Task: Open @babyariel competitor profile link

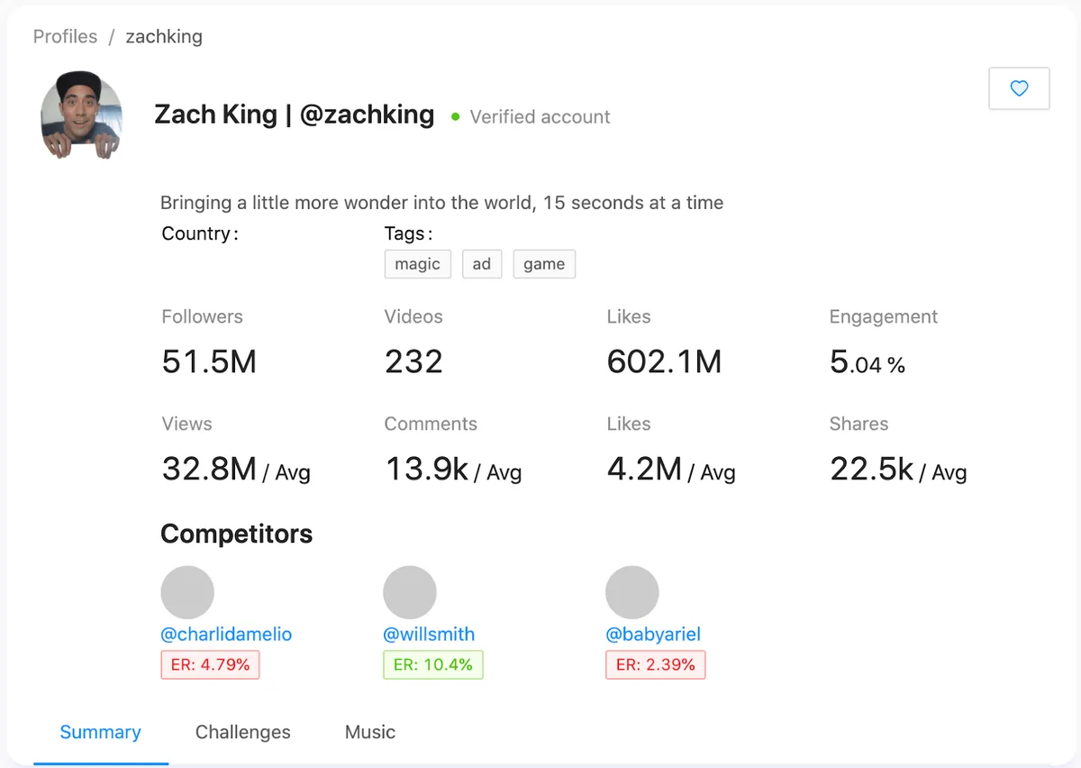Action: 653,634
